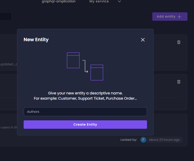The width and height of the screenshot is (194, 161).
Task: Click the "Give your new entity" instruction text
Action: [85, 93]
